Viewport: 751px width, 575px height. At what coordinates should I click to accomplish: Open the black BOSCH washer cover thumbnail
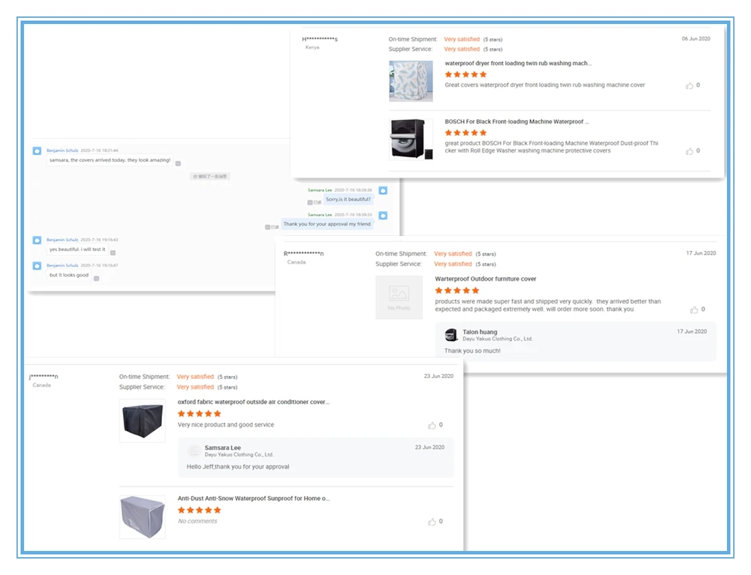click(x=411, y=139)
